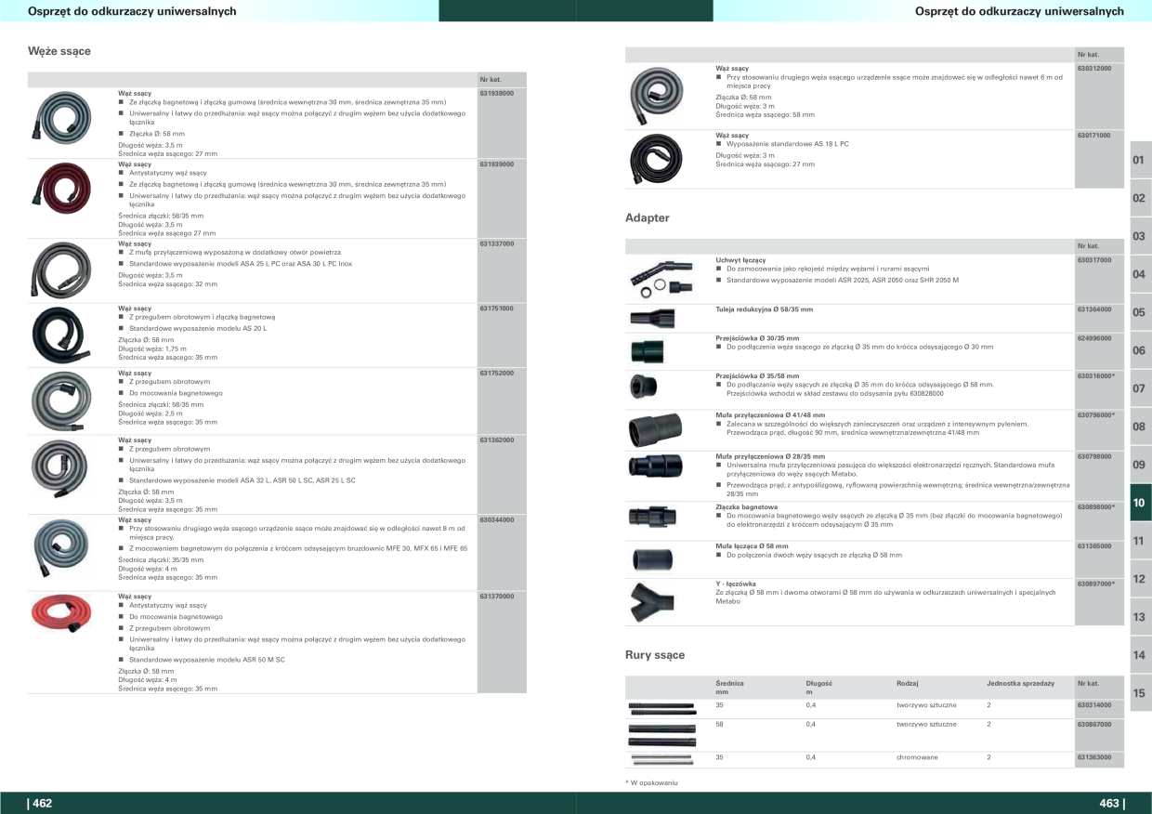Click the red hose image for 631370000
Viewport: 1152px width, 814px height.
[62, 612]
